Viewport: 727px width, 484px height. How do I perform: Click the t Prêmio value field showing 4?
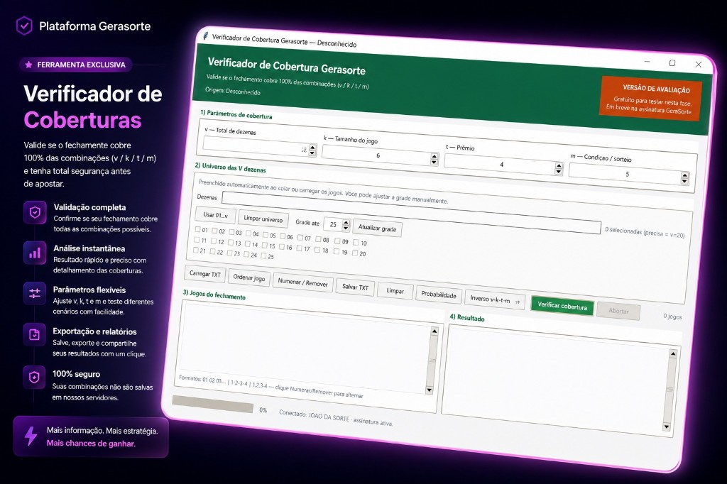click(501, 165)
